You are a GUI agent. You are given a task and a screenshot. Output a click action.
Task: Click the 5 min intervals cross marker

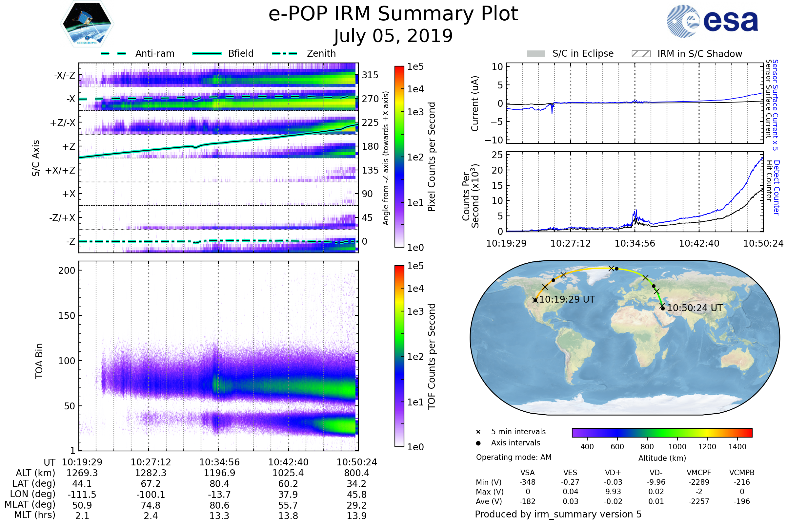[x=478, y=432]
